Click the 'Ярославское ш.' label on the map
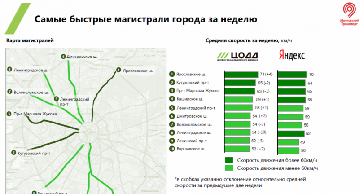359x194 pixels. pos(138,71)
